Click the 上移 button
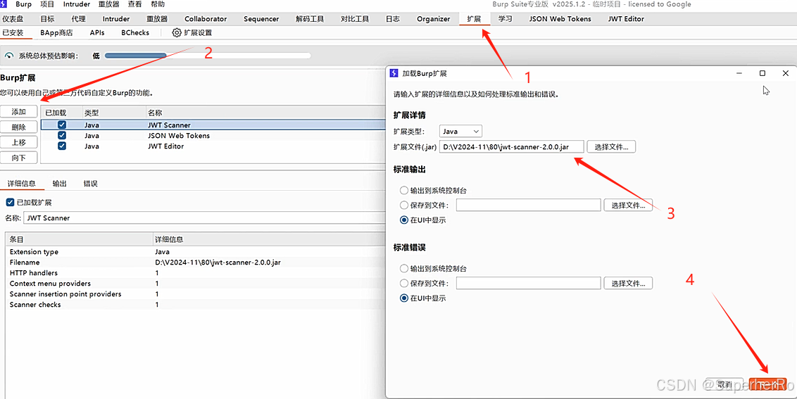 coord(19,142)
